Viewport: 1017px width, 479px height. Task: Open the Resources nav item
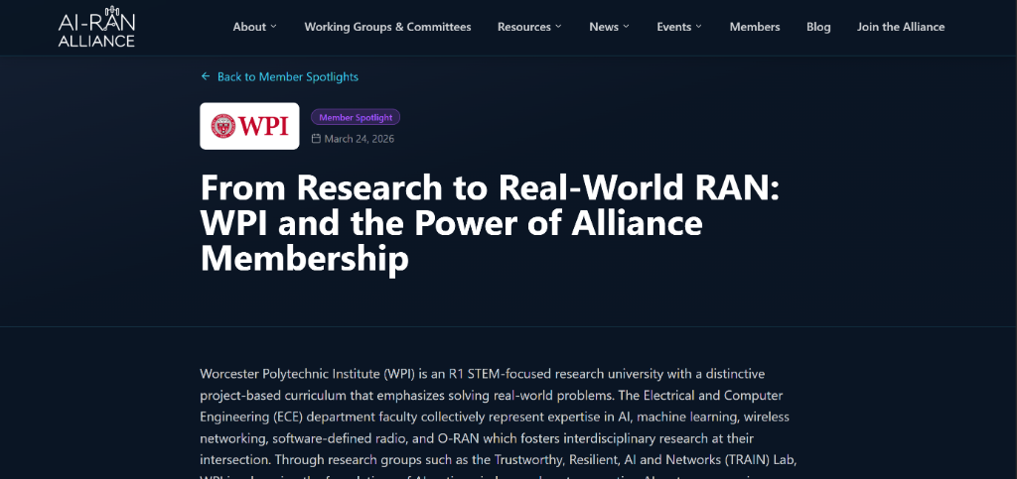[524, 27]
